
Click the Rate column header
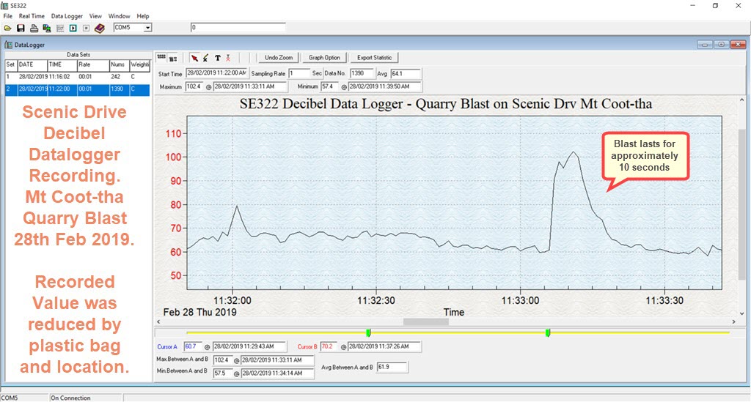point(93,65)
